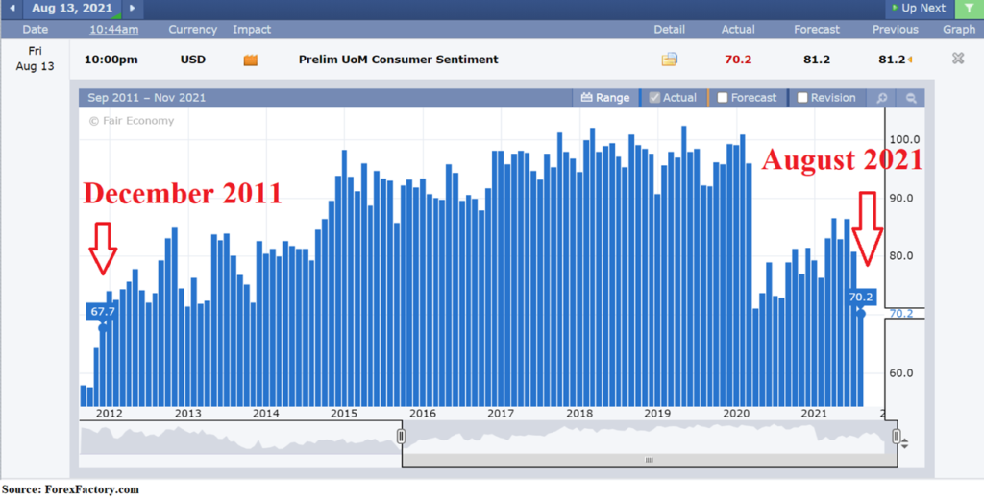Click the 70.2 data label on chart
The image size is (984, 500).
coord(860,297)
